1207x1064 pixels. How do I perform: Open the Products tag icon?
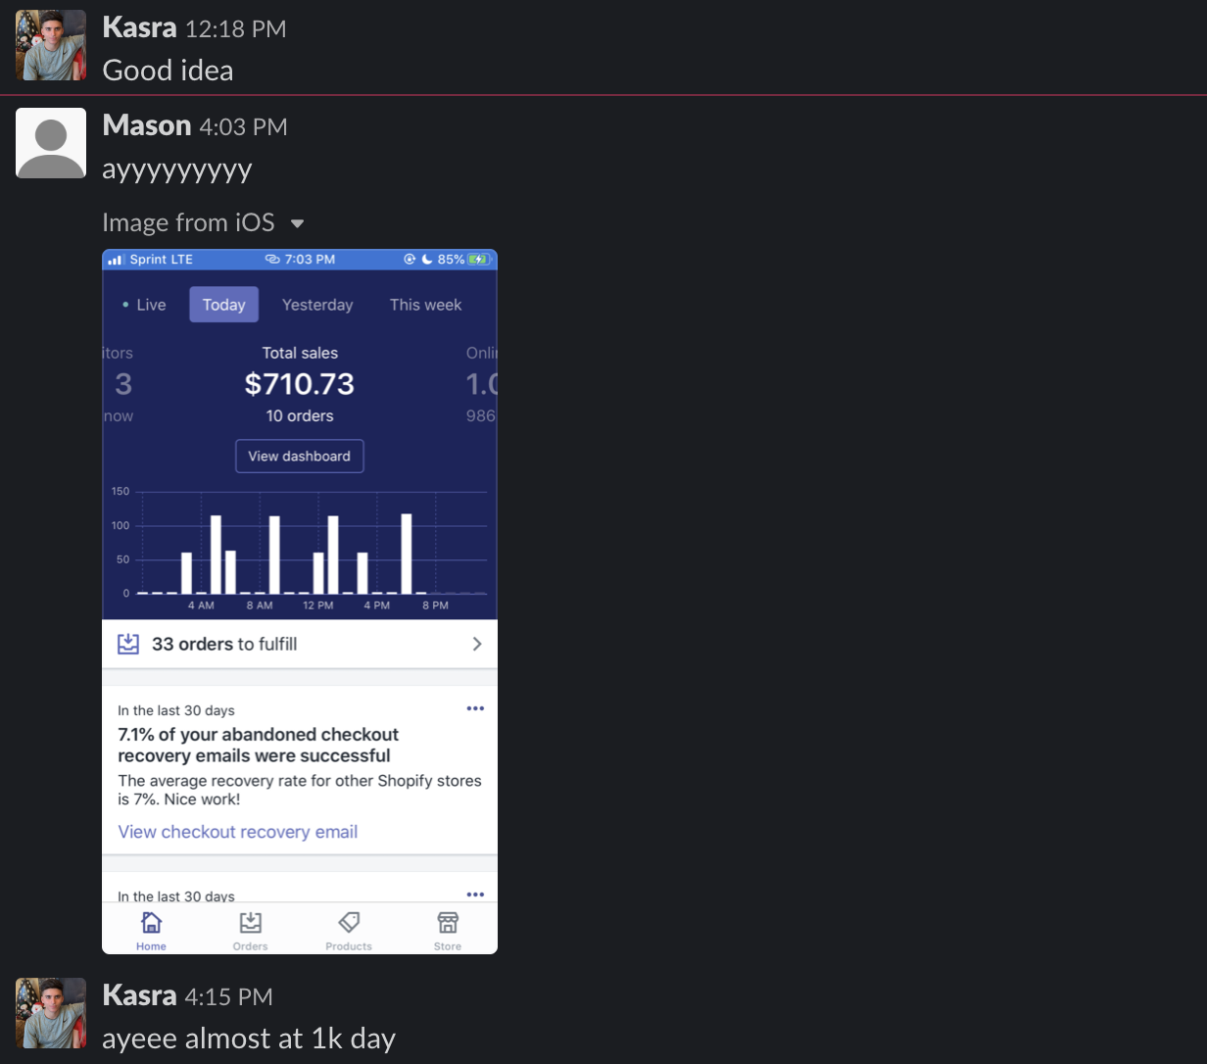click(349, 923)
